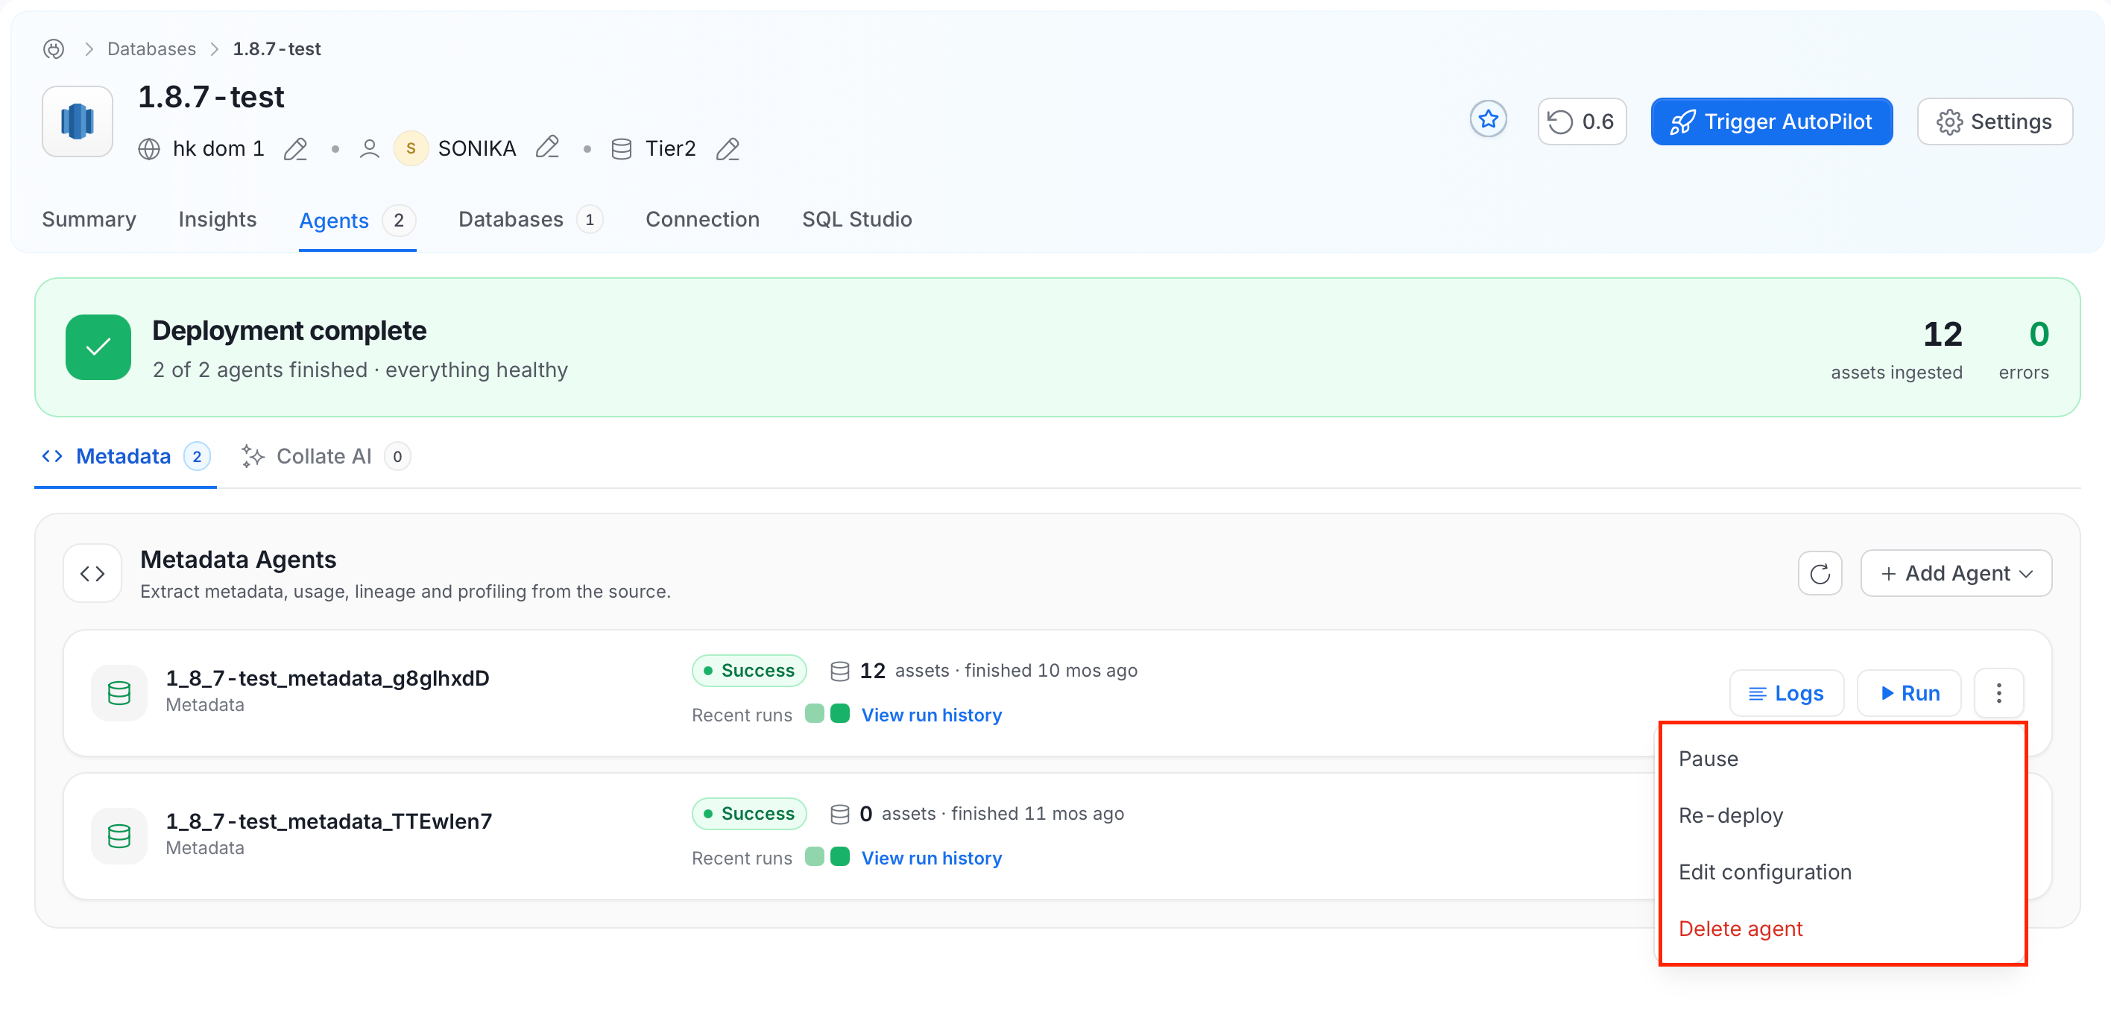Click the darker recent run square for TTEwlen7
2111x1021 pixels.
pos(840,857)
